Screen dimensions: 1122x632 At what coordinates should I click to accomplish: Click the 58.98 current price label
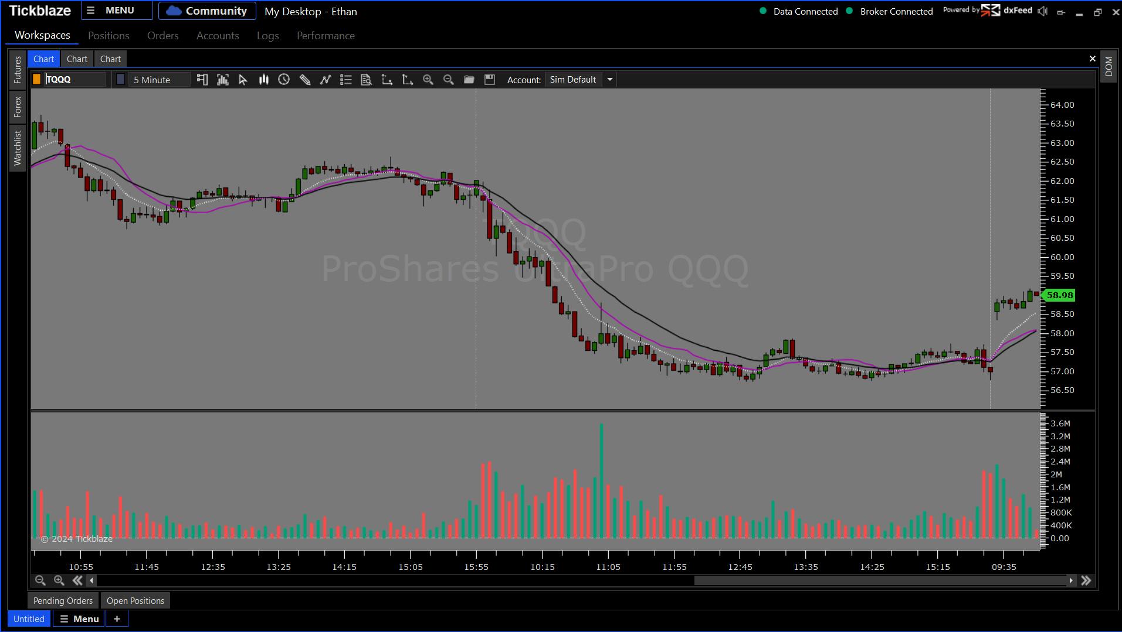(1060, 295)
